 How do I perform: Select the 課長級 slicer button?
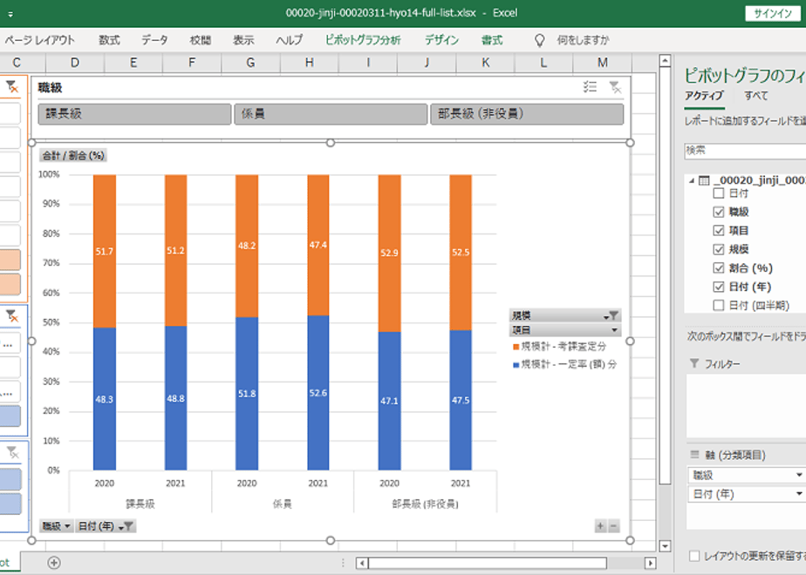[134, 114]
